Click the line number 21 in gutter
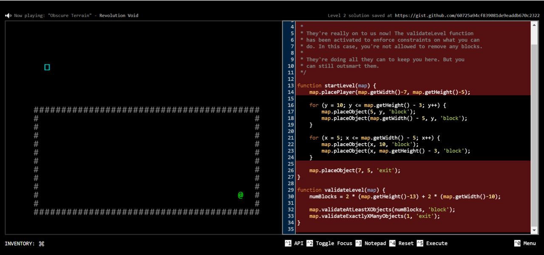 (x=291, y=138)
